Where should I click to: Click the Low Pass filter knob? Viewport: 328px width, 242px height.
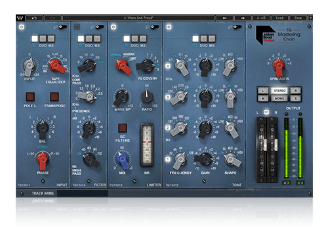coord(87,65)
